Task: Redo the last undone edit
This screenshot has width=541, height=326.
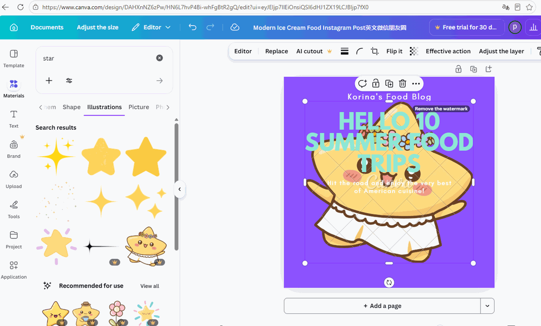Action: pyautogui.click(x=210, y=27)
